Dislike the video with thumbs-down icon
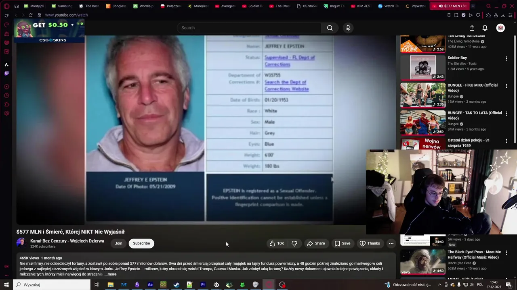 tap(294, 243)
